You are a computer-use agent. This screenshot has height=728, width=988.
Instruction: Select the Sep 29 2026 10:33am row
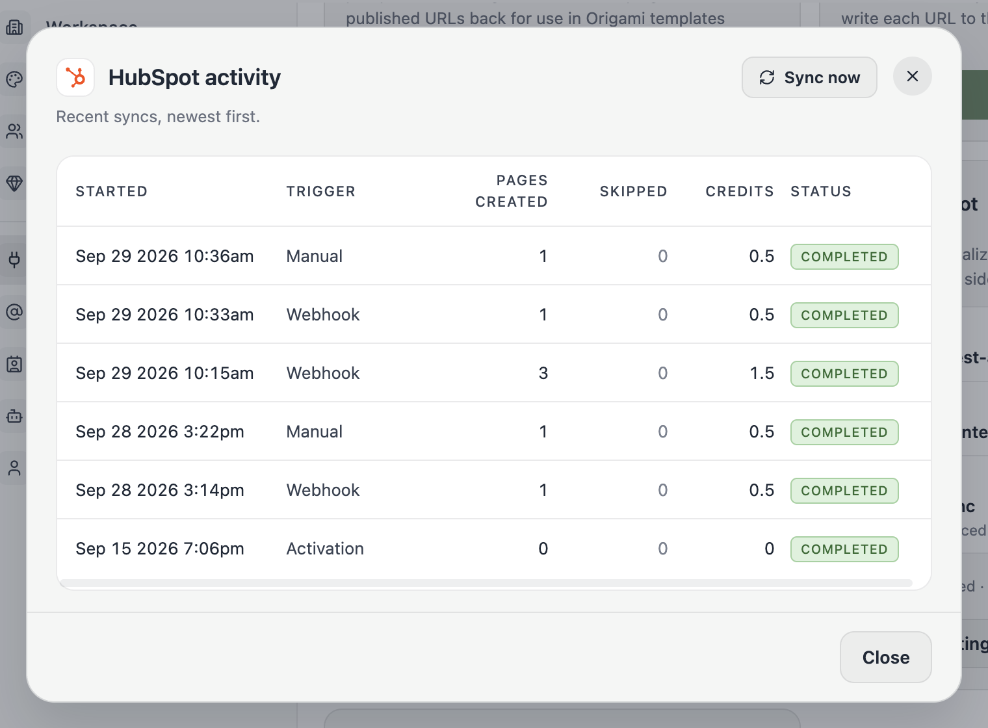(x=494, y=315)
